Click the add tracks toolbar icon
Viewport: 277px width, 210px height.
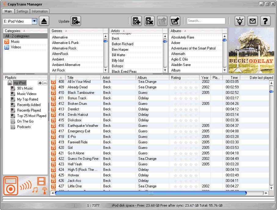(x=137, y=21)
